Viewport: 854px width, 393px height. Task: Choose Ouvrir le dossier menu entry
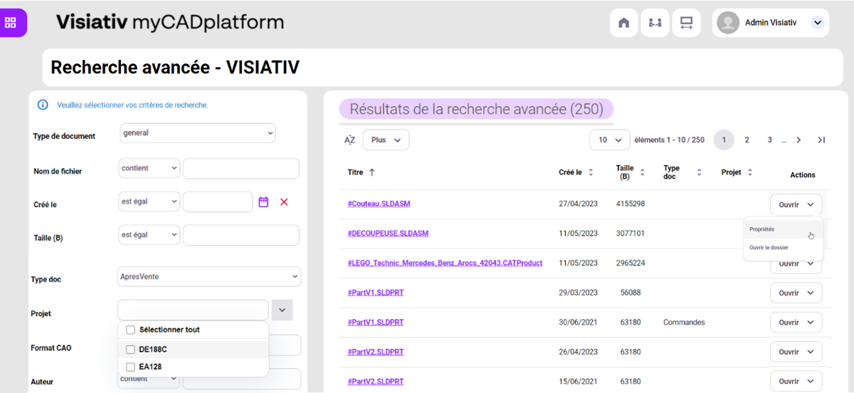(x=769, y=248)
